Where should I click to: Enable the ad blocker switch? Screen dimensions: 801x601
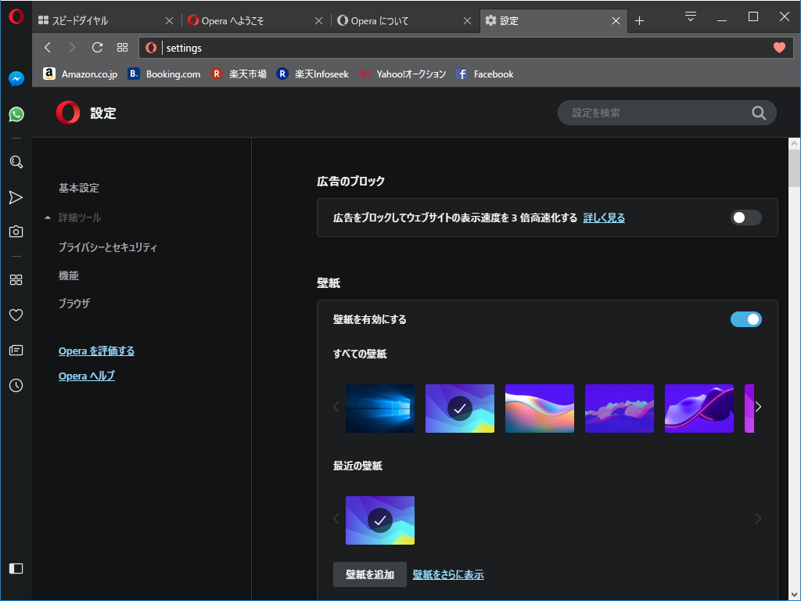tap(745, 218)
